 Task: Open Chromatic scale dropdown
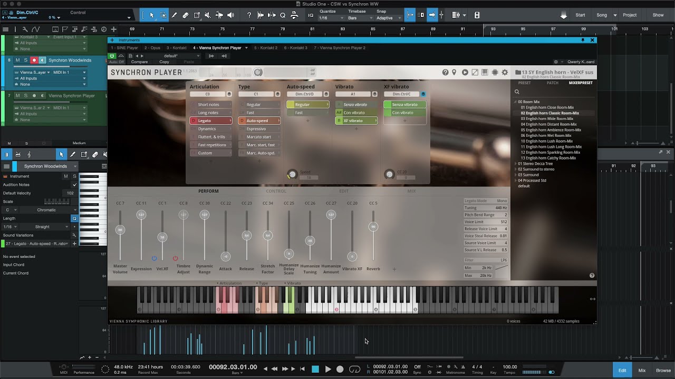(49, 210)
